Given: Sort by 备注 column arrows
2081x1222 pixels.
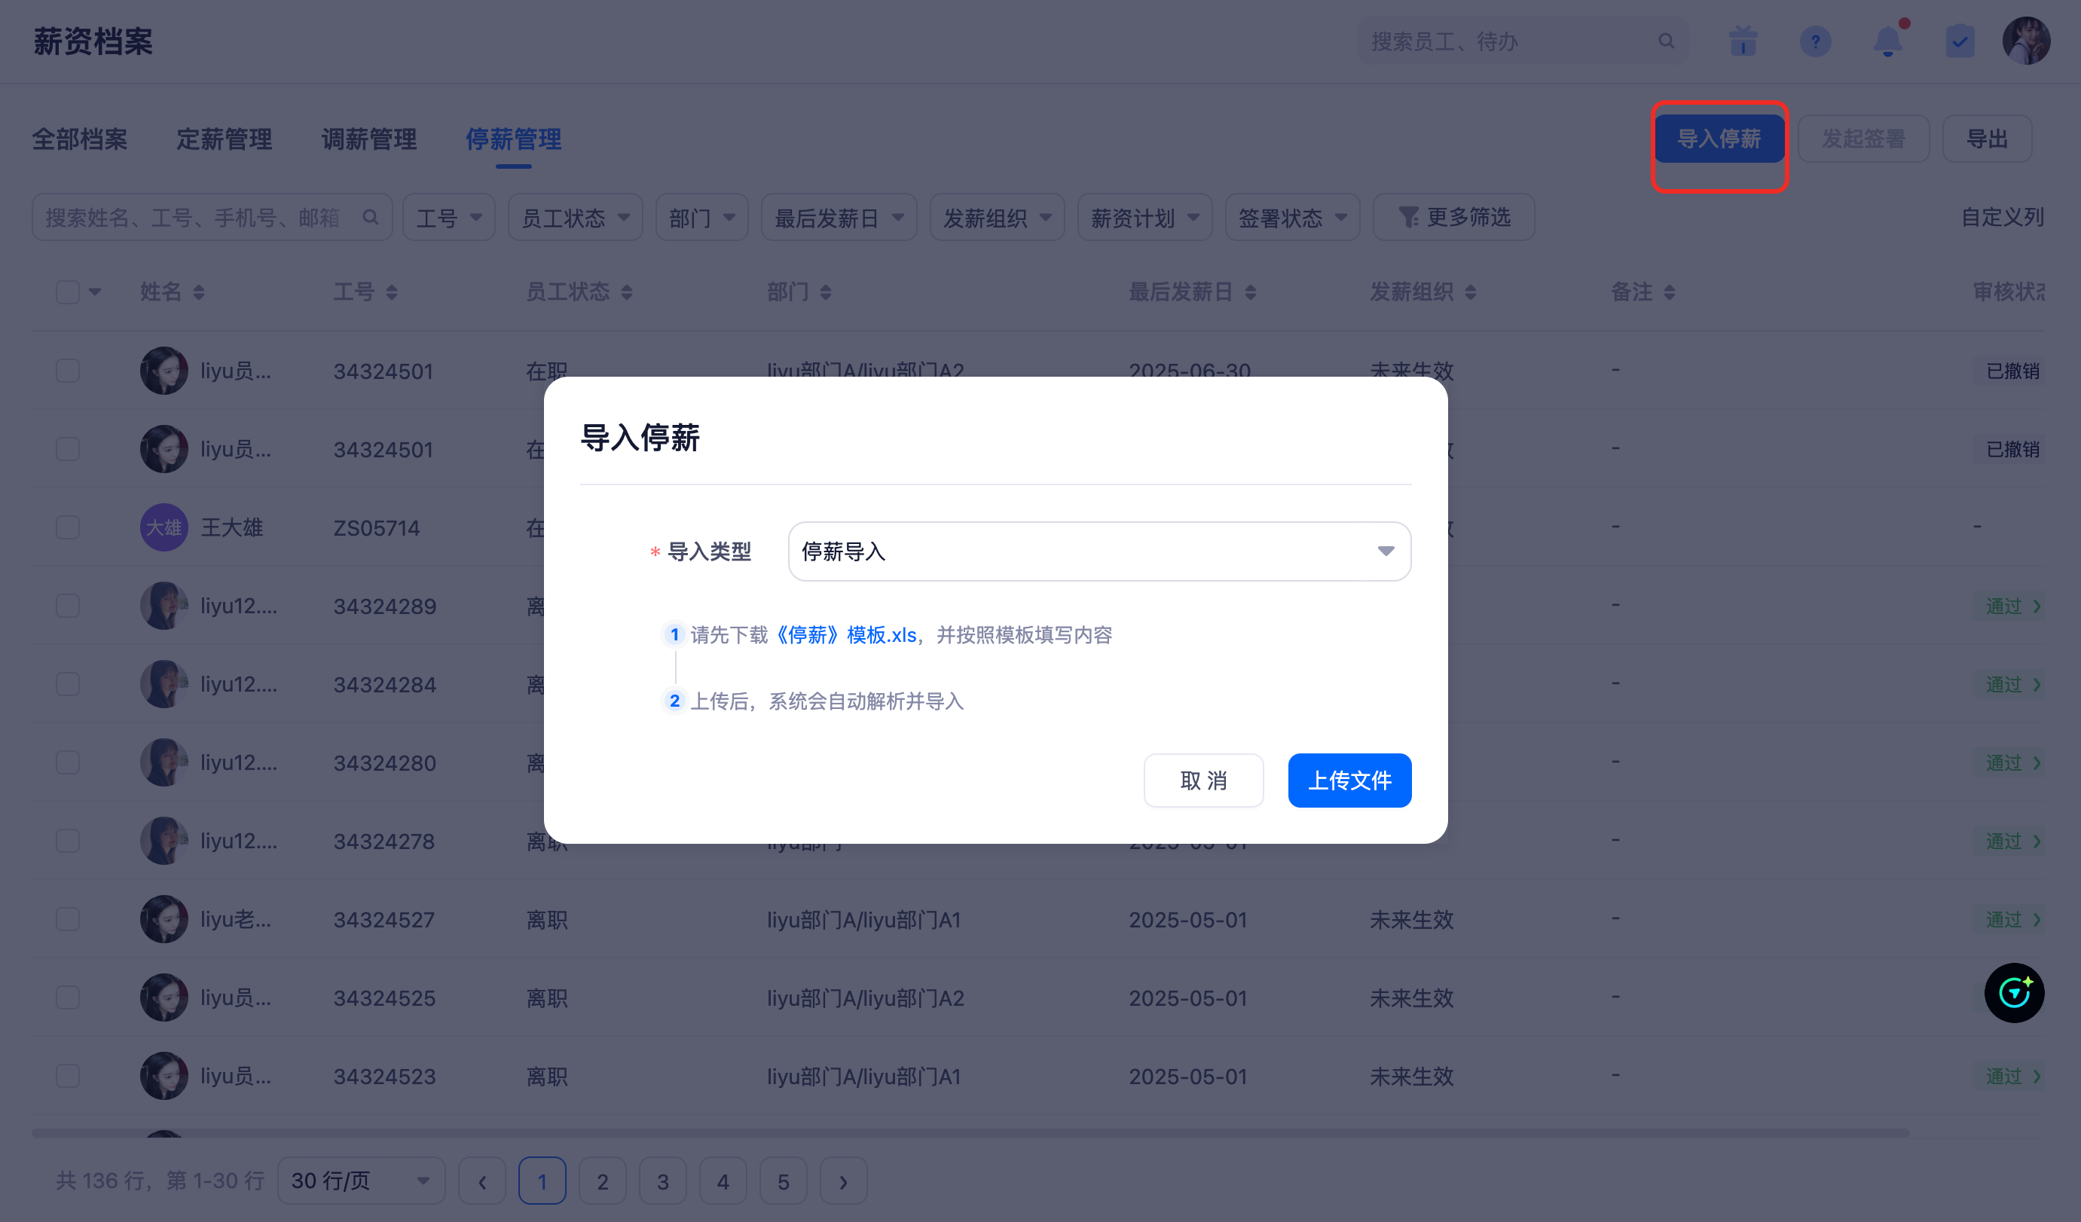Looking at the screenshot, I should coord(1669,292).
